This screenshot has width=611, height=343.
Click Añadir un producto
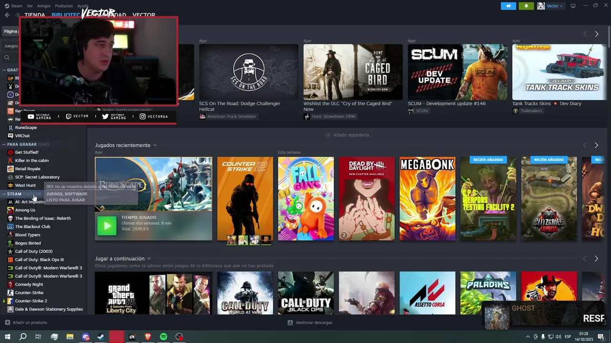(30, 323)
